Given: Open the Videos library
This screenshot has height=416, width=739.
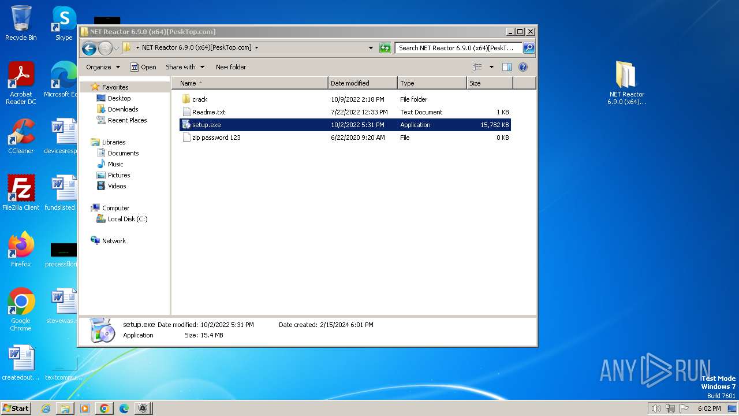Looking at the screenshot, I should coord(117,186).
